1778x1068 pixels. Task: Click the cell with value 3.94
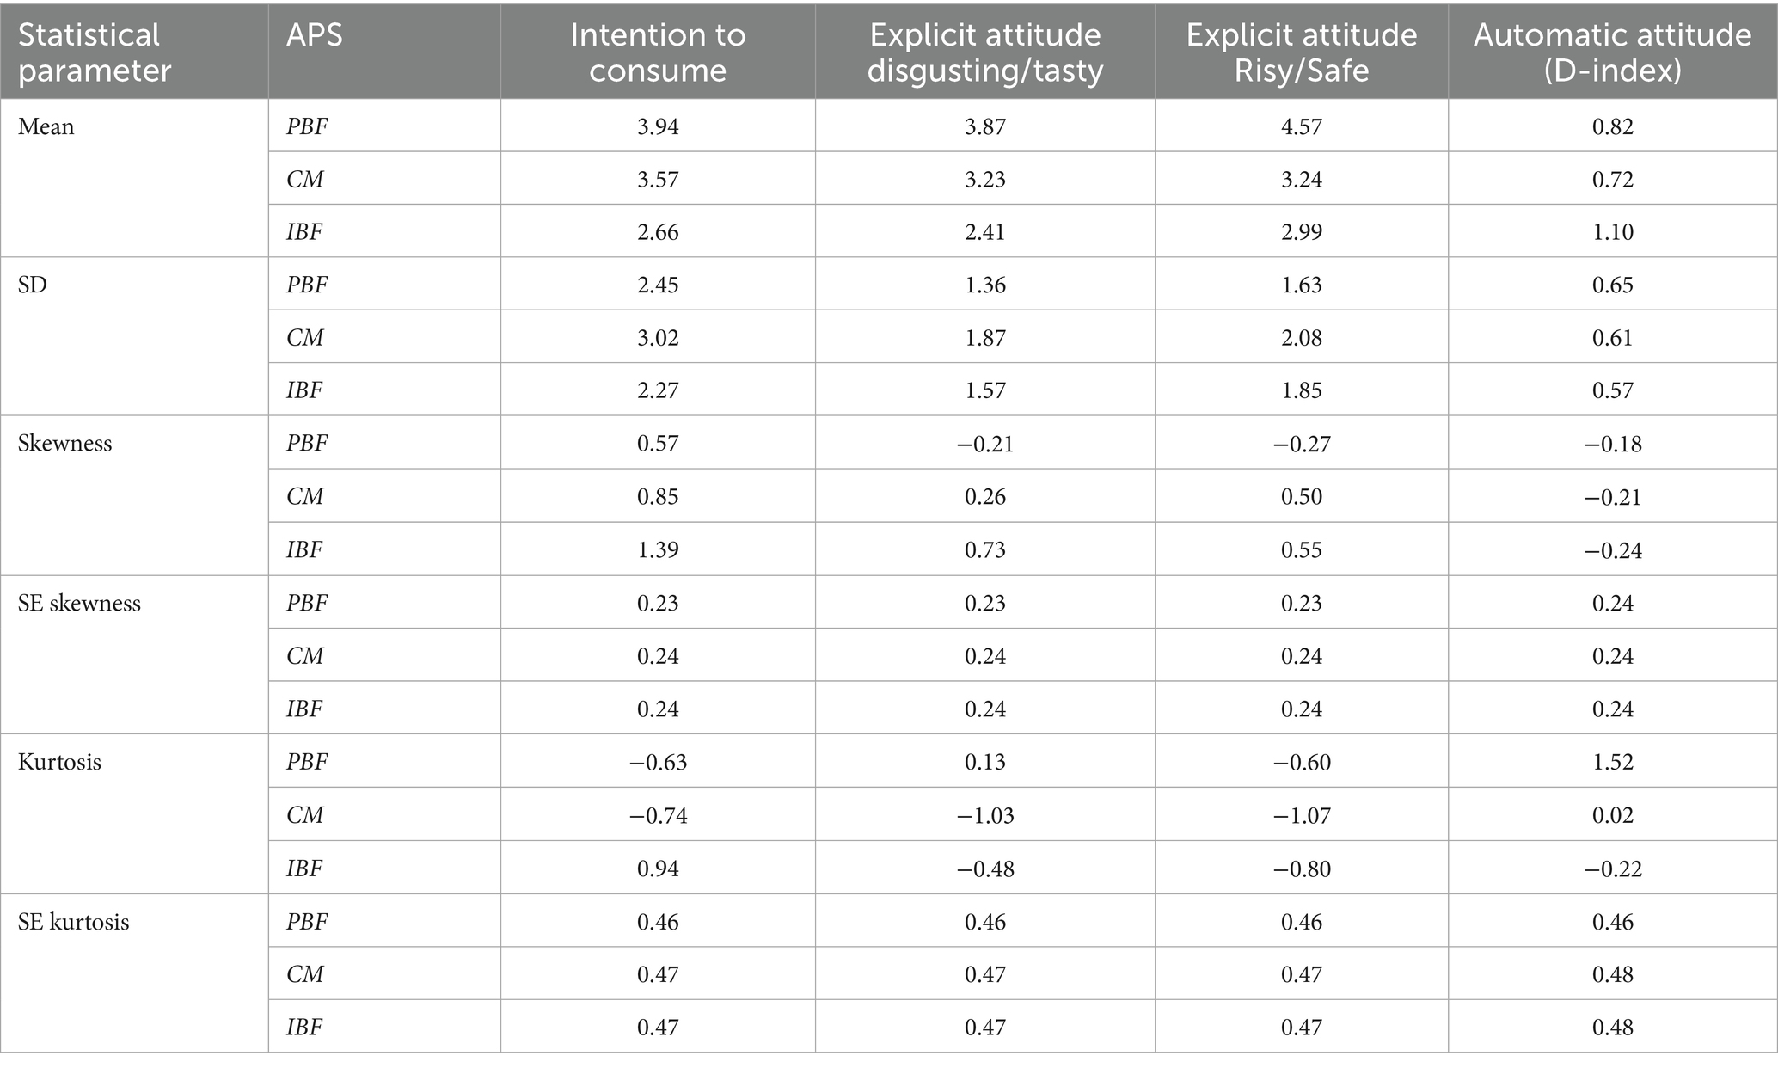click(x=658, y=126)
